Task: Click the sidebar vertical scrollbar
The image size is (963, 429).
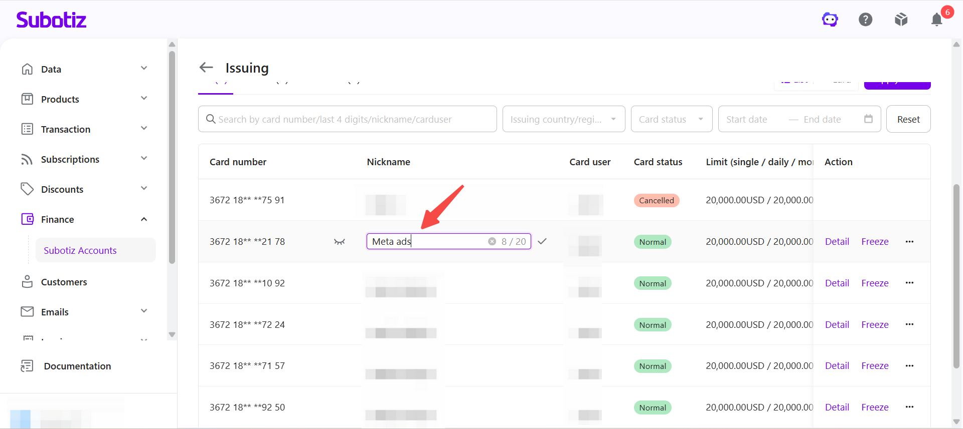Action: click(x=172, y=157)
